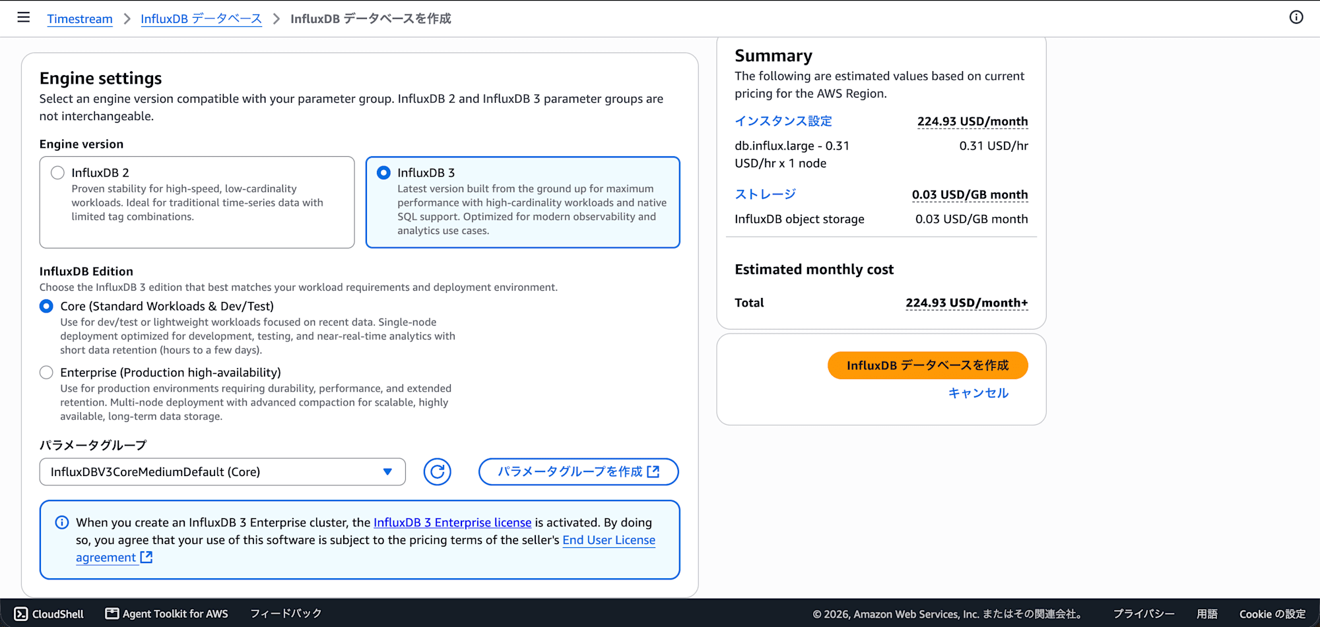Select the InfluxDB 3 engine version
Image resolution: width=1320 pixels, height=627 pixels.
[x=383, y=173]
